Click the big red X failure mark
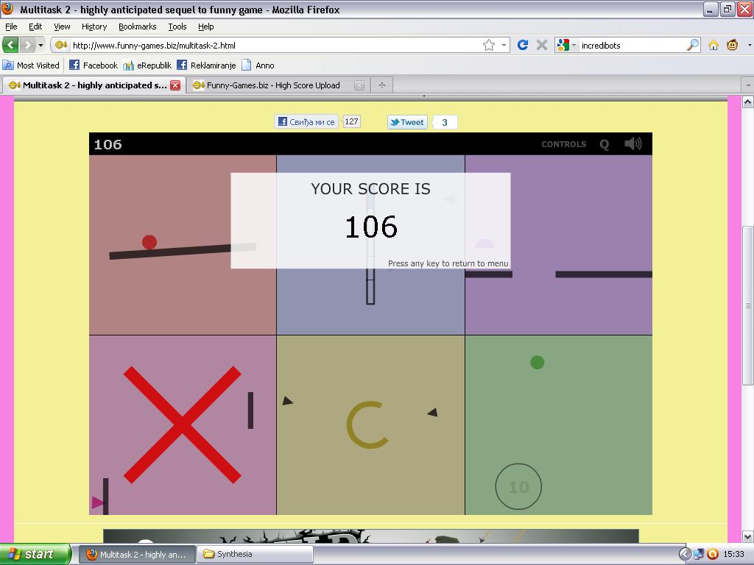The image size is (754, 565). 183,424
